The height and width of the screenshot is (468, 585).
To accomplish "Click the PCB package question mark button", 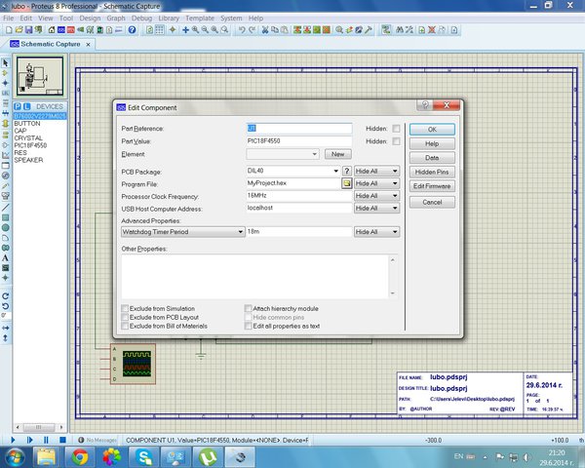I will (346, 171).
